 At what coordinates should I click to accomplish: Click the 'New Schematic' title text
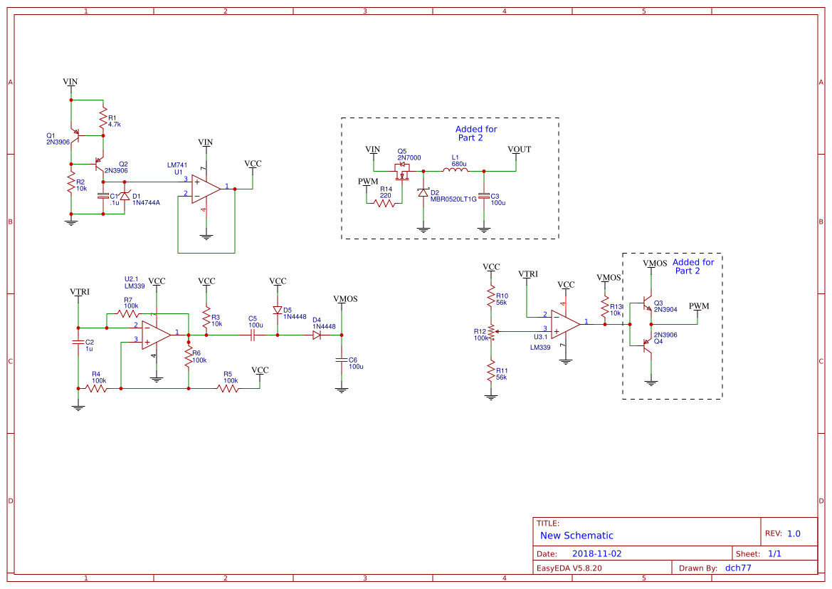click(x=576, y=536)
